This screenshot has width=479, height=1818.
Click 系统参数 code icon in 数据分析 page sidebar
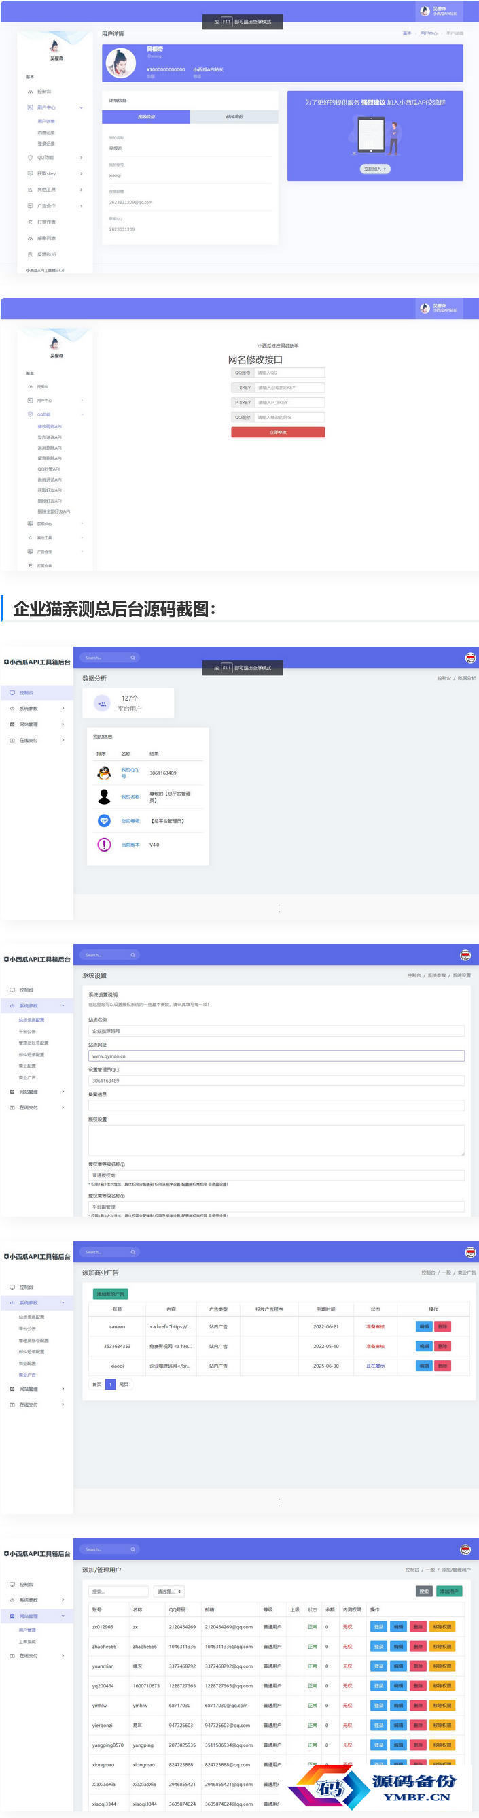point(12,709)
